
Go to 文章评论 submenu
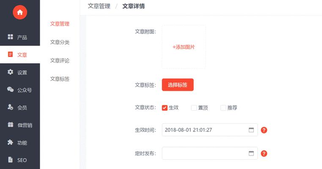60,60
